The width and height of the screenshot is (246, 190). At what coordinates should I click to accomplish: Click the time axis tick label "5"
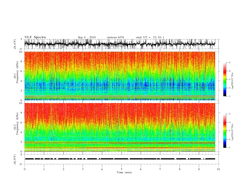[x=121, y=169]
